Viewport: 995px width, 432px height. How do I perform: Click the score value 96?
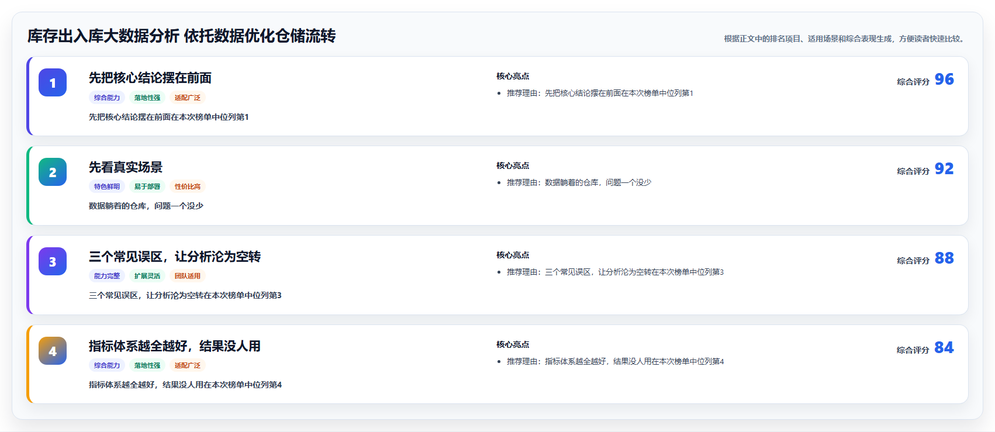(944, 79)
